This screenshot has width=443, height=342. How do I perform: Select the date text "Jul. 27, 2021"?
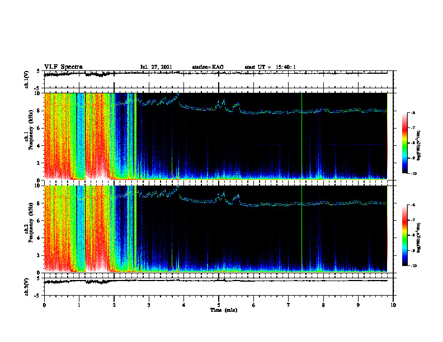pos(156,67)
